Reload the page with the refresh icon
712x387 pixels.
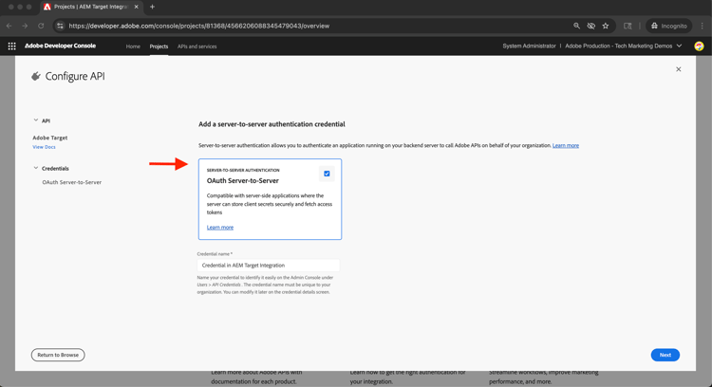41,26
